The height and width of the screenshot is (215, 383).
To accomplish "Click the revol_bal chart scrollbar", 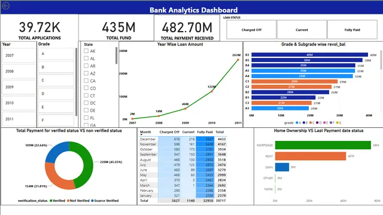I will tap(381, 60).
